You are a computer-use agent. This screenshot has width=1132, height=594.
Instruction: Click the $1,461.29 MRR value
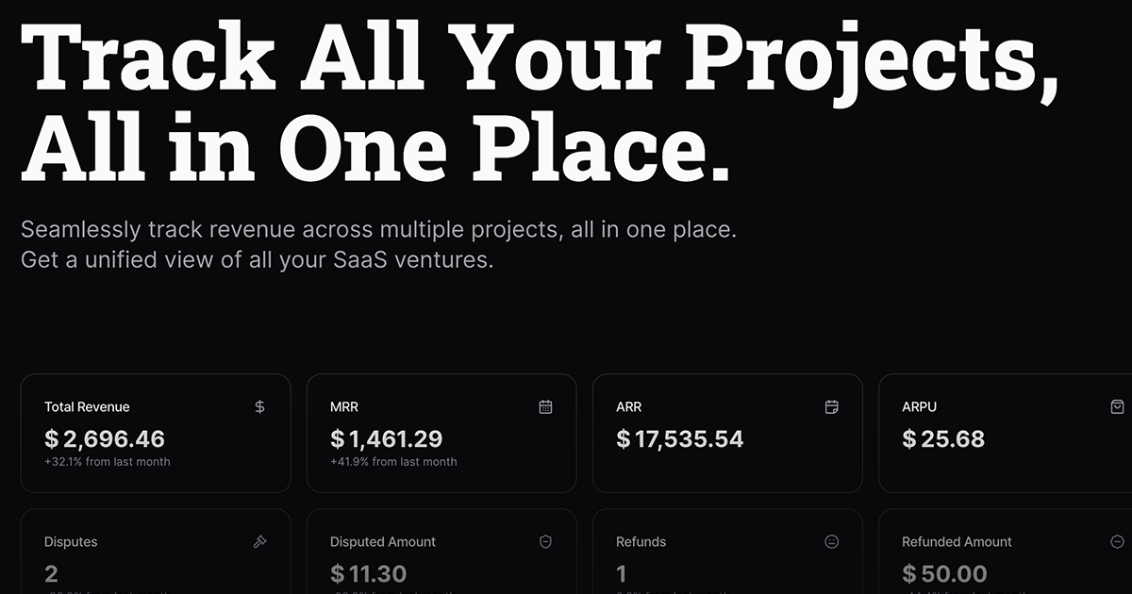point(386,438)
